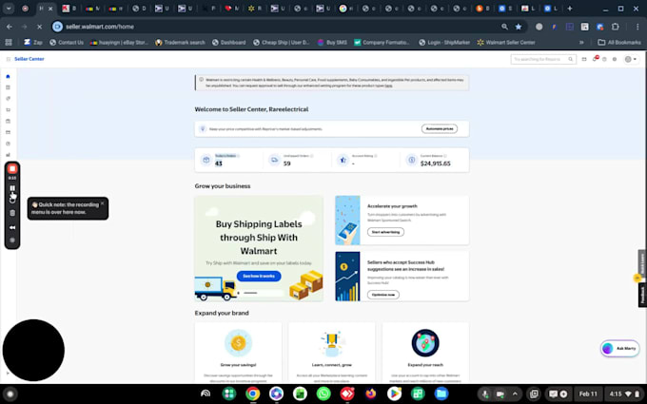Click See how it works button
The height and width of the screenshot is (404, 647).
pyautogui.click(x=259, y=276)
